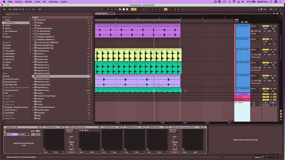Toggle the FabFilter Pro-Q 3 device activator

(x=67, y=128)
